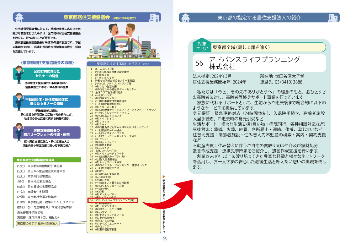Click the page number 08 circle

tap(165, 239)
